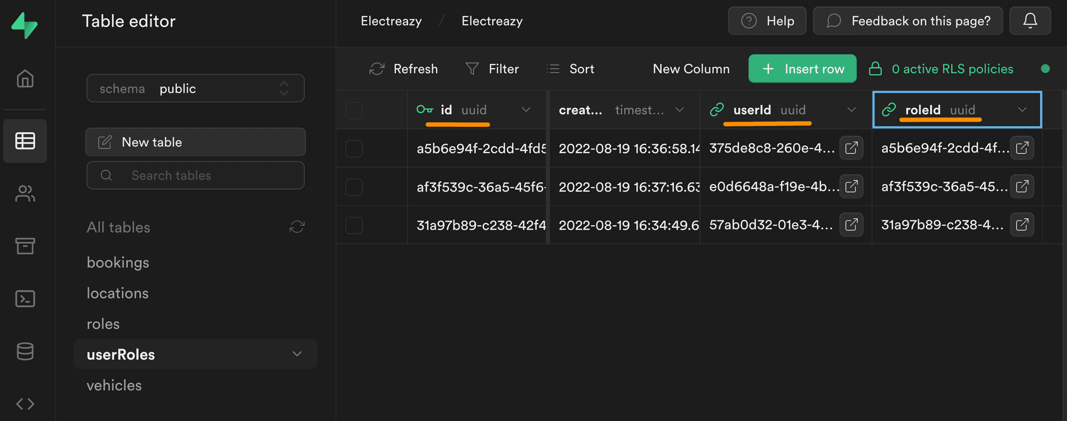The image size is (1067, 421).
Task: Focus the Search tables field
Action: pos(195,176)
